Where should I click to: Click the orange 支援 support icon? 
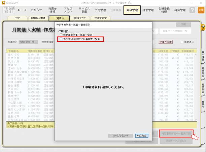pyautogui.click(x=201, y=10)
